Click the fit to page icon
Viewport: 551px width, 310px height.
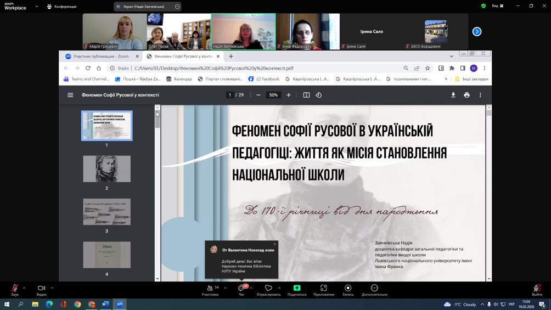coord(306,95)
